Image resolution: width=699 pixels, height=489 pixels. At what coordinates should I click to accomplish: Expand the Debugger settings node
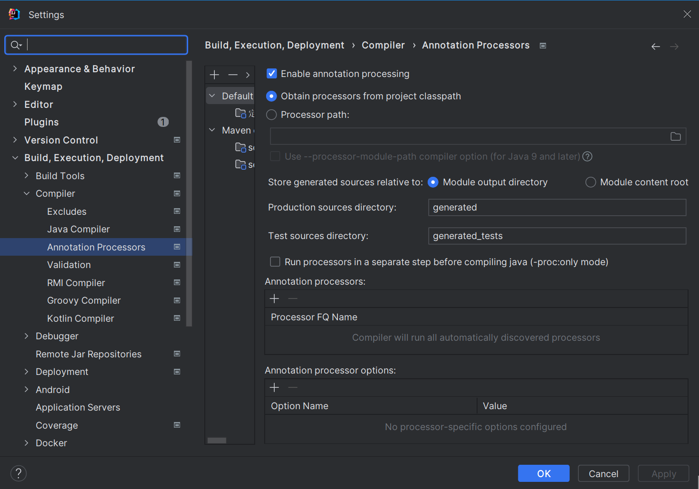(x=27, y=336)
